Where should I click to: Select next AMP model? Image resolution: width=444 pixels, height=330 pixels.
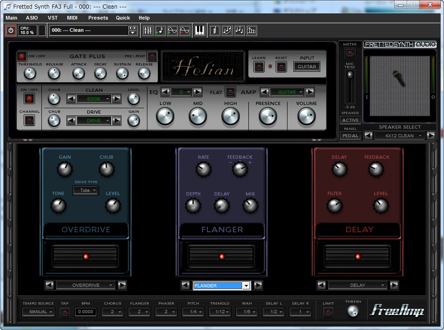(x=310, y=92)
